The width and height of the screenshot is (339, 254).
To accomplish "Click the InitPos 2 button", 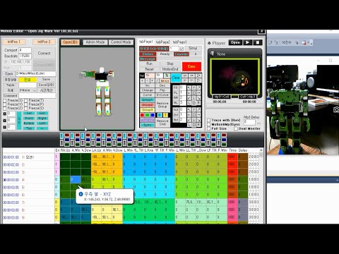I will point(44,42).
